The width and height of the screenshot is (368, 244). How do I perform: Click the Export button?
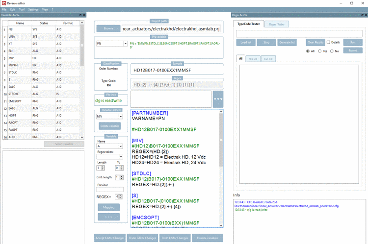coord(353,50)
